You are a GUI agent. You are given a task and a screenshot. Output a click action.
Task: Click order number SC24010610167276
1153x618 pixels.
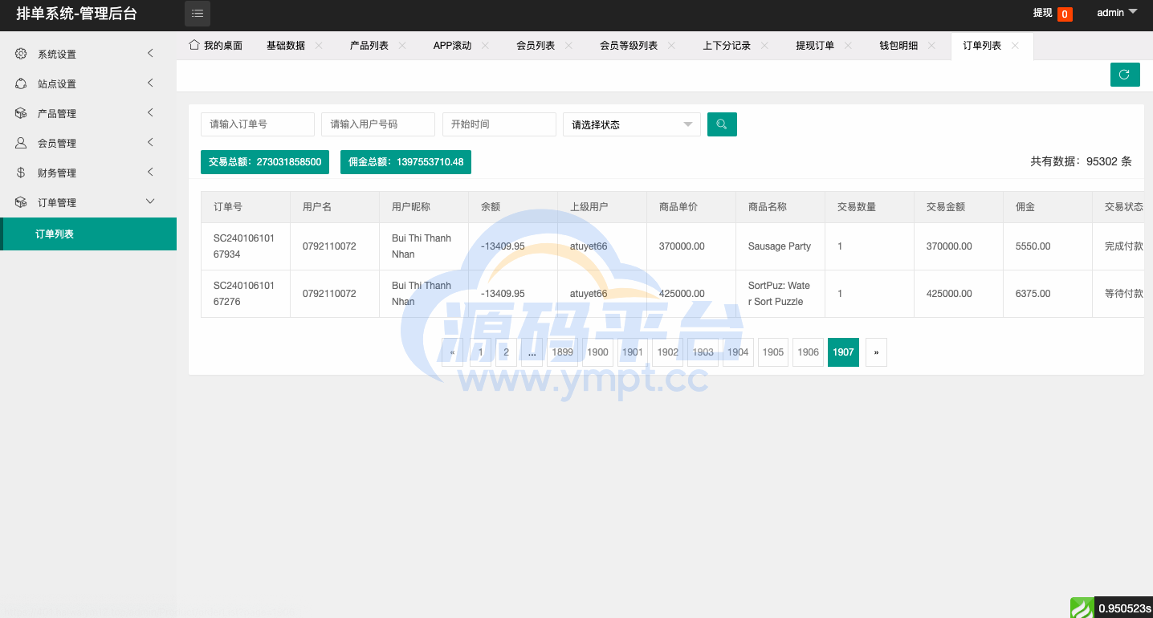244,294
